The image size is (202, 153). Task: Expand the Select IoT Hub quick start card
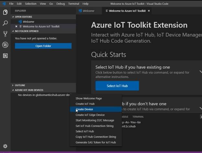point(201,72)
